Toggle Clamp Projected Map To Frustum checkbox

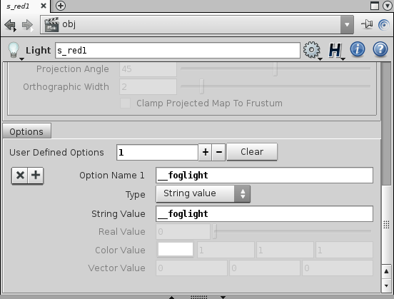click(x=125, y=103)
